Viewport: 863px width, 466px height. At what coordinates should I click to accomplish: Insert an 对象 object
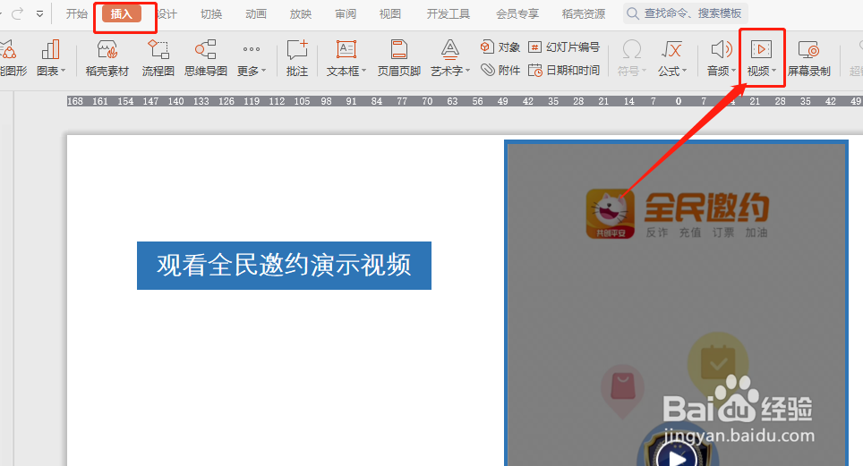(x=500, y=47)
